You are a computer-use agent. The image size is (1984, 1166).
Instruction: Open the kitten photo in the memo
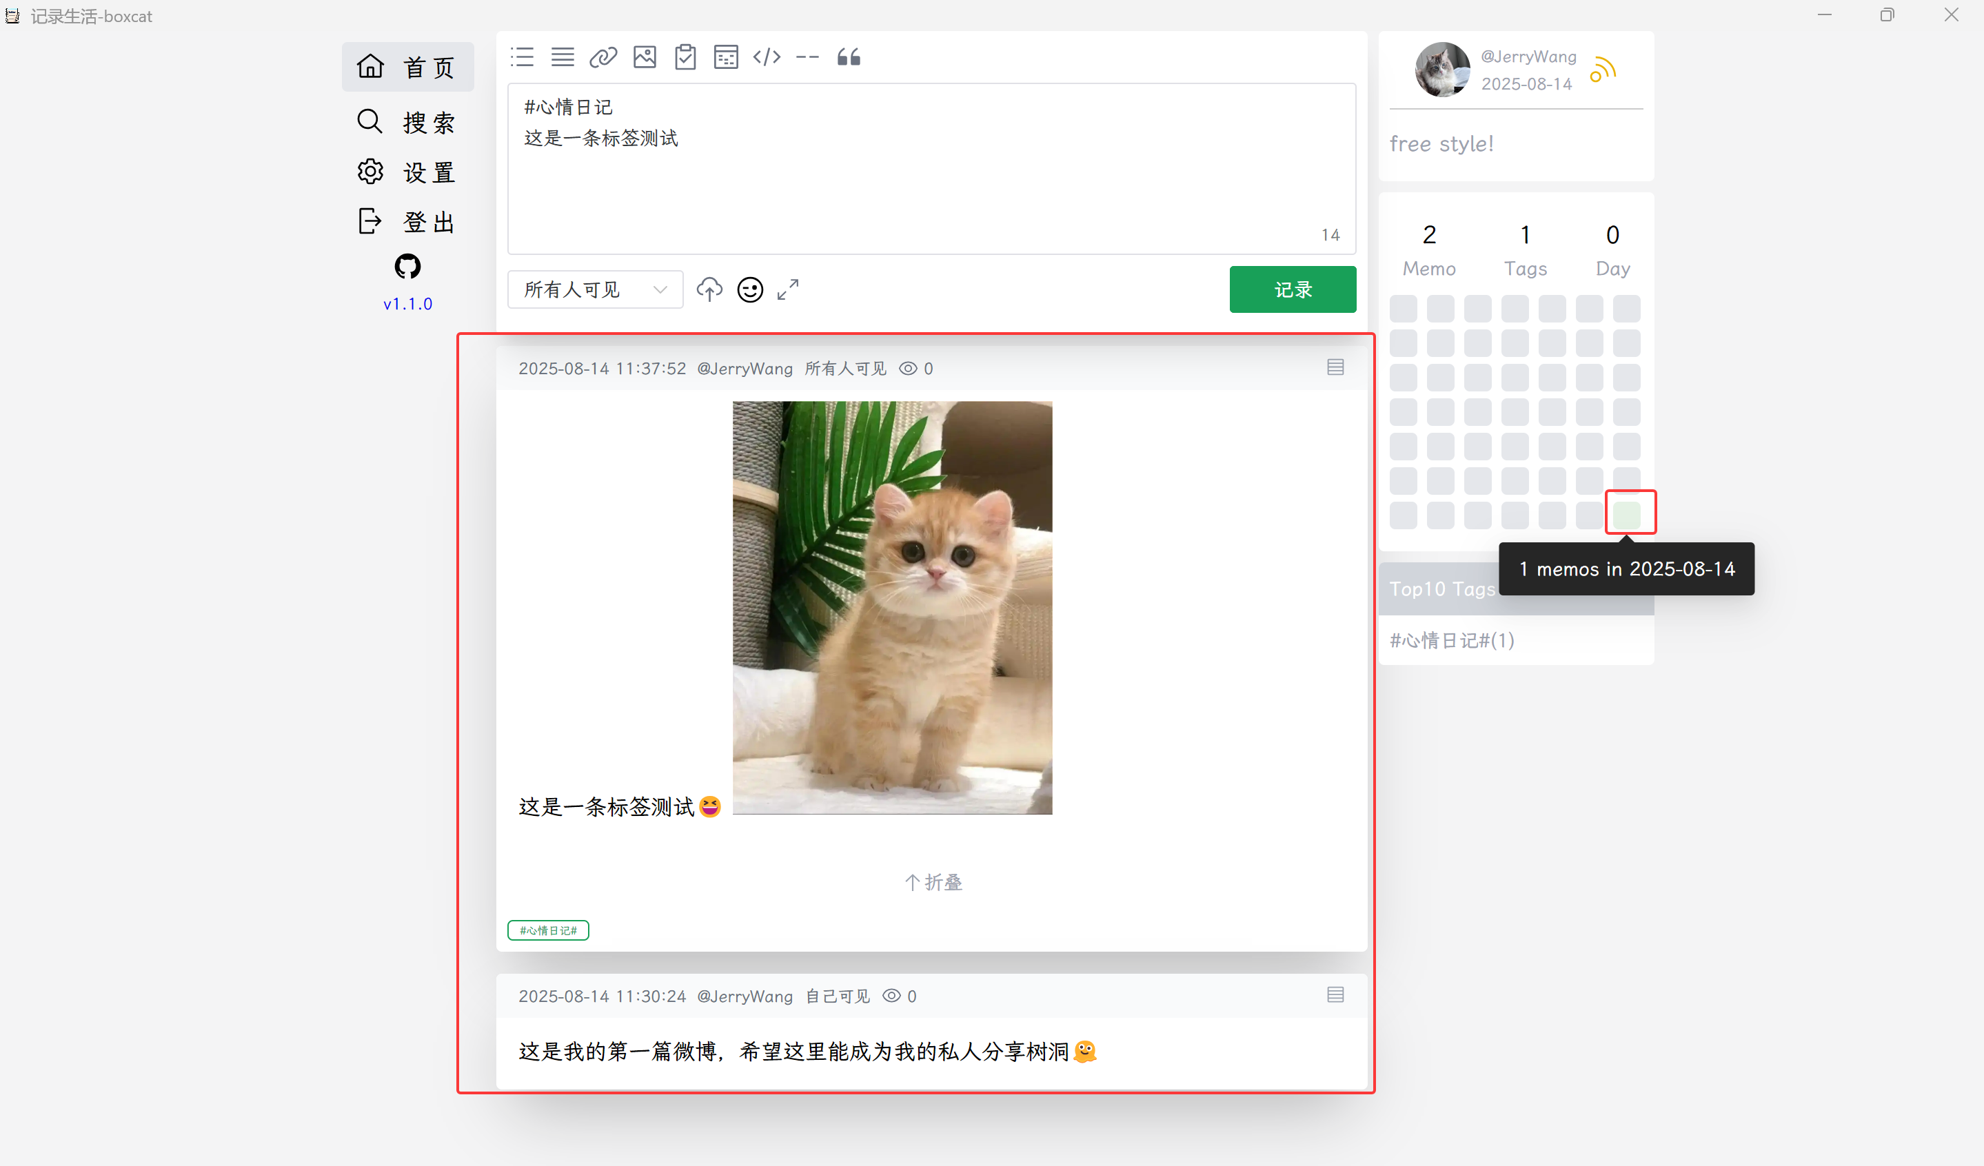point(892,607)
